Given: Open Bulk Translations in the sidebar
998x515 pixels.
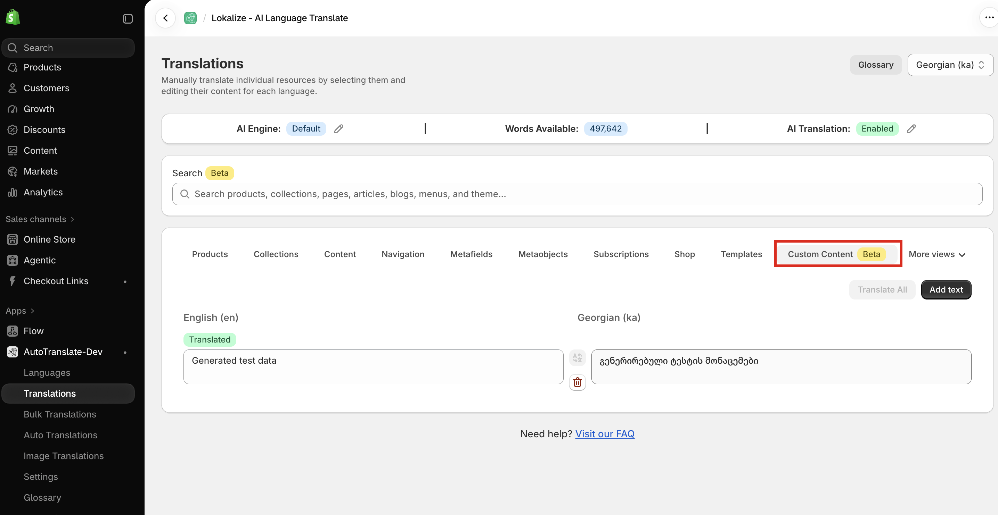Looking at the screenshot, I should tap(60, 415).
